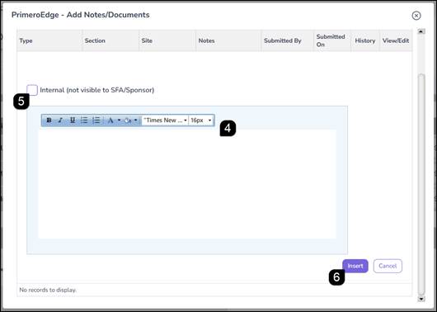Insert a bulleted list
437x312 pixels.
pos(84,121)
